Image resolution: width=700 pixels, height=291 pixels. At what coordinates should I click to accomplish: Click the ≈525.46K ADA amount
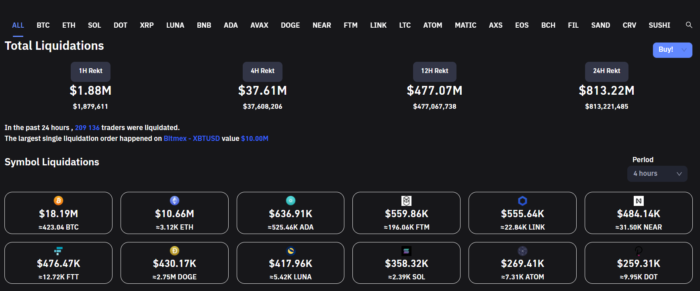point(291,227)
